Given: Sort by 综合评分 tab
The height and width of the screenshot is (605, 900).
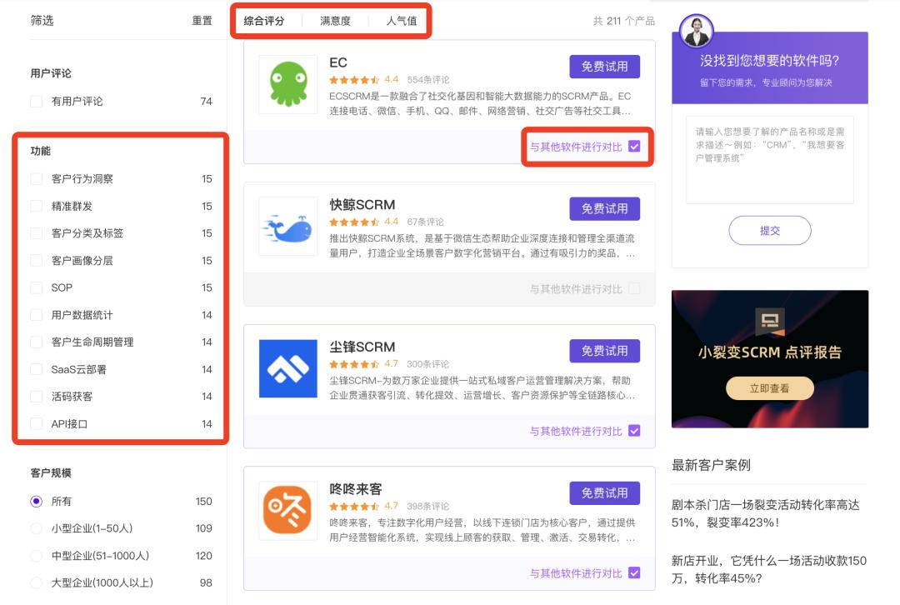Looking at the screenshot, I should pyautogui.click(x=264, y=21).
